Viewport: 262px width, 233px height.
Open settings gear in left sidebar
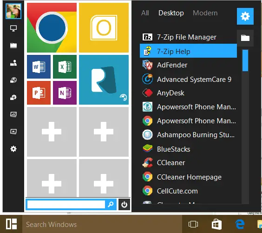tap(13, 149)
